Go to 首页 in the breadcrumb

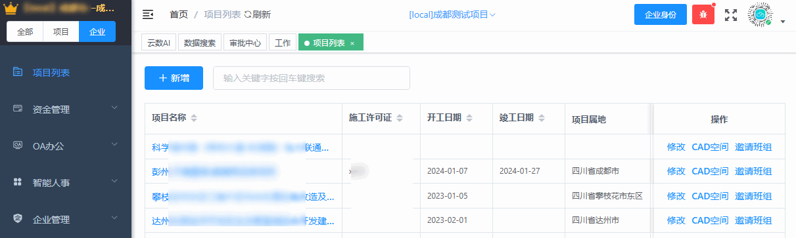pyautogui.click(x=178, y=14)
